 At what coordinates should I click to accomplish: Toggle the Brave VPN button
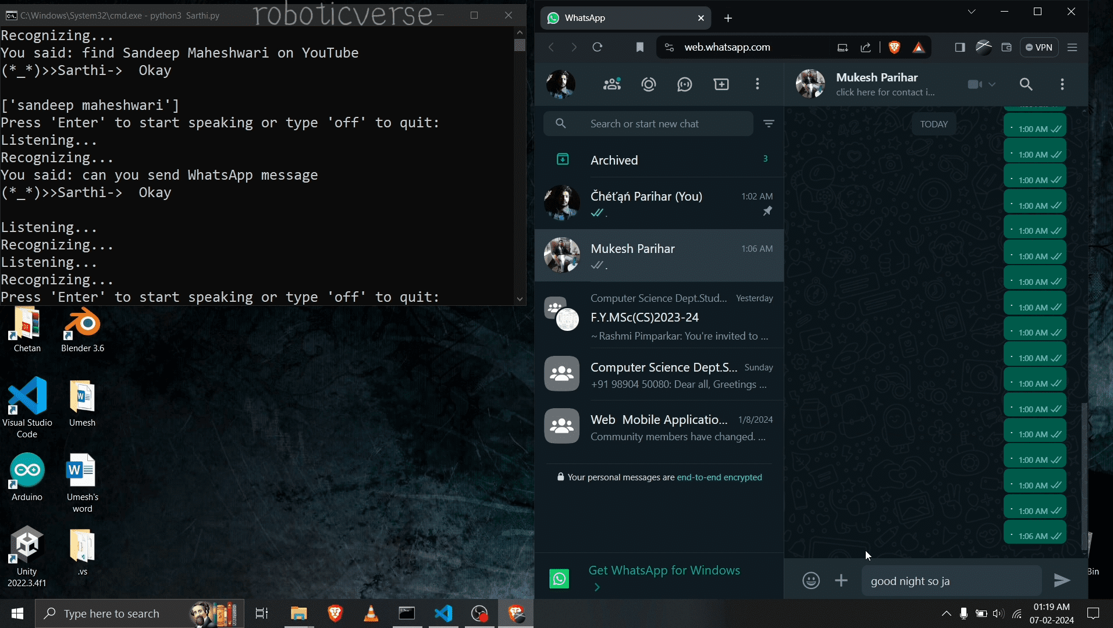pos(1039,47)
